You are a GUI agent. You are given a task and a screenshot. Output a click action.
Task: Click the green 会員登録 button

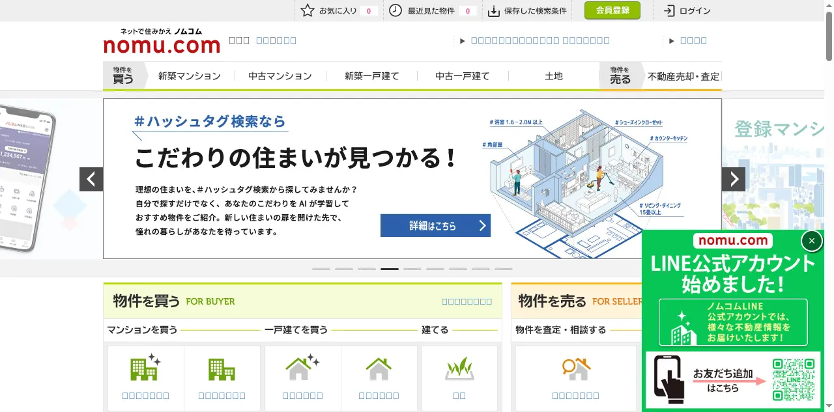coord(612,10)
